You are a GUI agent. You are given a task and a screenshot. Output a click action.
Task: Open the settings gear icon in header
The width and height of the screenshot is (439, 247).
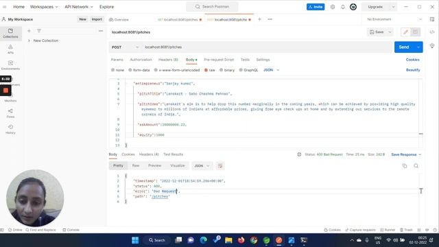coord(333,7)
